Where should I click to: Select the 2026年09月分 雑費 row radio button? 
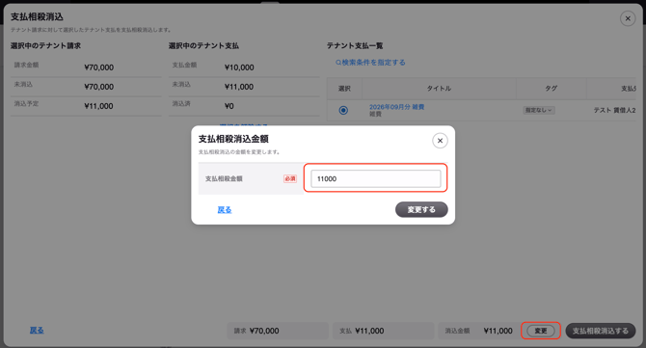click(343, 110)
